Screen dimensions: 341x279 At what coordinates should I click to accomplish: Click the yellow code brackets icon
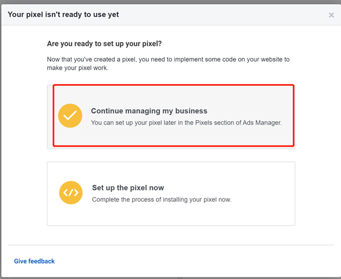[x=70, y=193]
